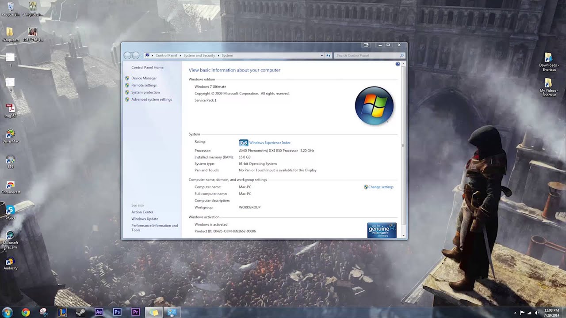Open the Windows Experience Index link
Screen dimensions: 566x318
270,143
